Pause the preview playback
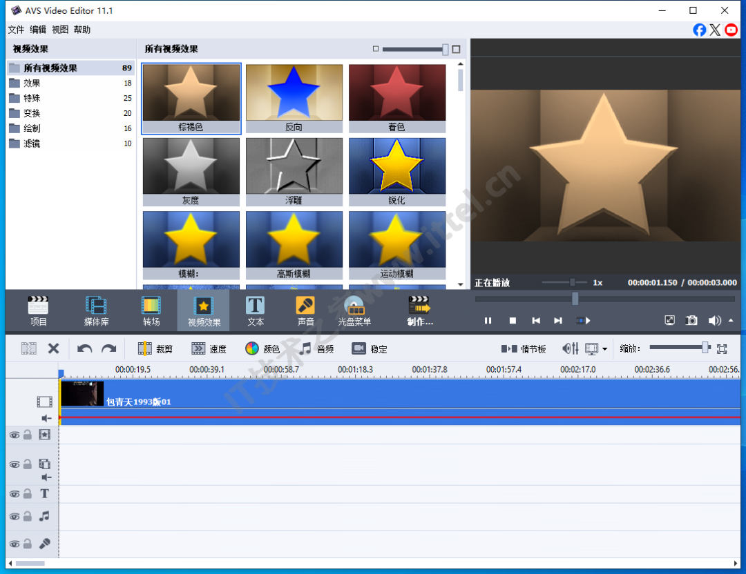This screenshot has width=746, height=574. click(488, 321)
